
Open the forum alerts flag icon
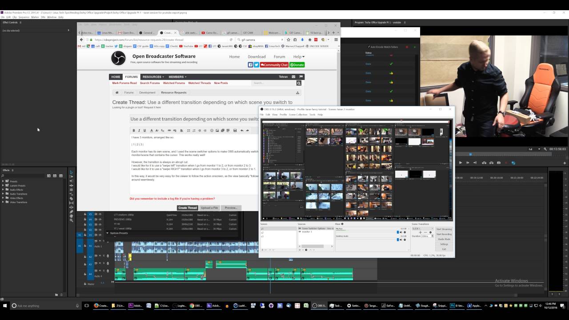point(301,76)
